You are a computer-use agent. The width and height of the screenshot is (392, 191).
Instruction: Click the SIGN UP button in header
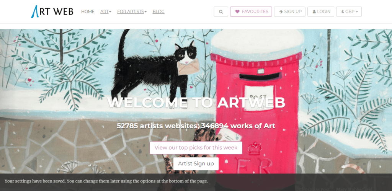click(289, 11)
